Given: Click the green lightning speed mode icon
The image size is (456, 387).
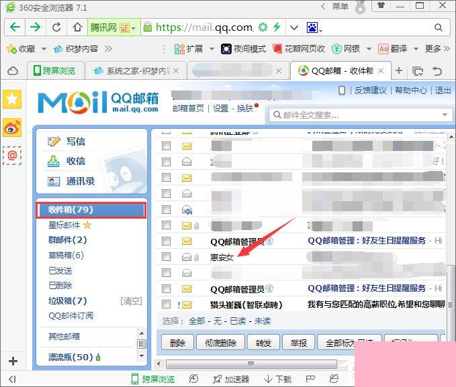Looking at the screenshot, I should click(x=277, y=27).
